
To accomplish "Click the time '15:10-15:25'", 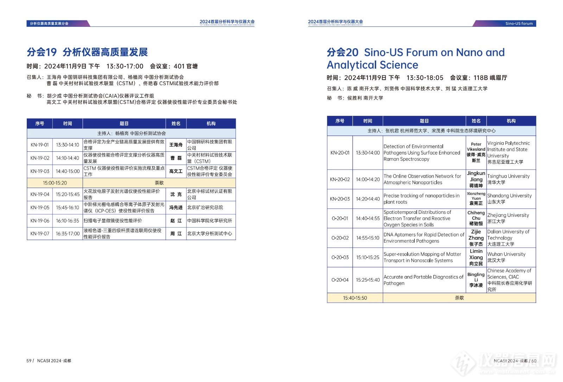I will (x=368, y=257).
